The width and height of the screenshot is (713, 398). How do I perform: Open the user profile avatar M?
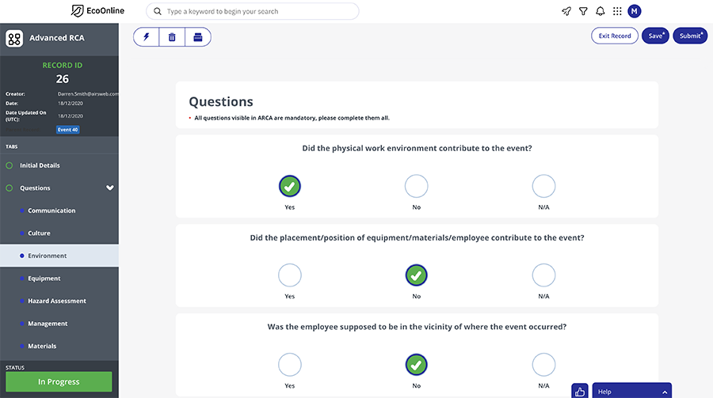(x=635, y=11)
